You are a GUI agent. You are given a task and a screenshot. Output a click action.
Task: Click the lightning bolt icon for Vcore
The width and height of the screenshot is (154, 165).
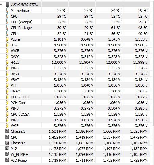coord(7,39)
